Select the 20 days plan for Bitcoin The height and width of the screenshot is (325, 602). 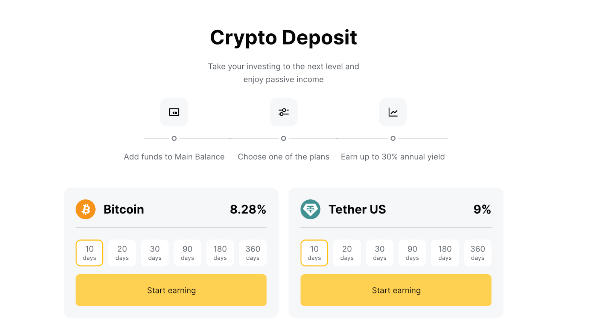[x=122, y=253]
